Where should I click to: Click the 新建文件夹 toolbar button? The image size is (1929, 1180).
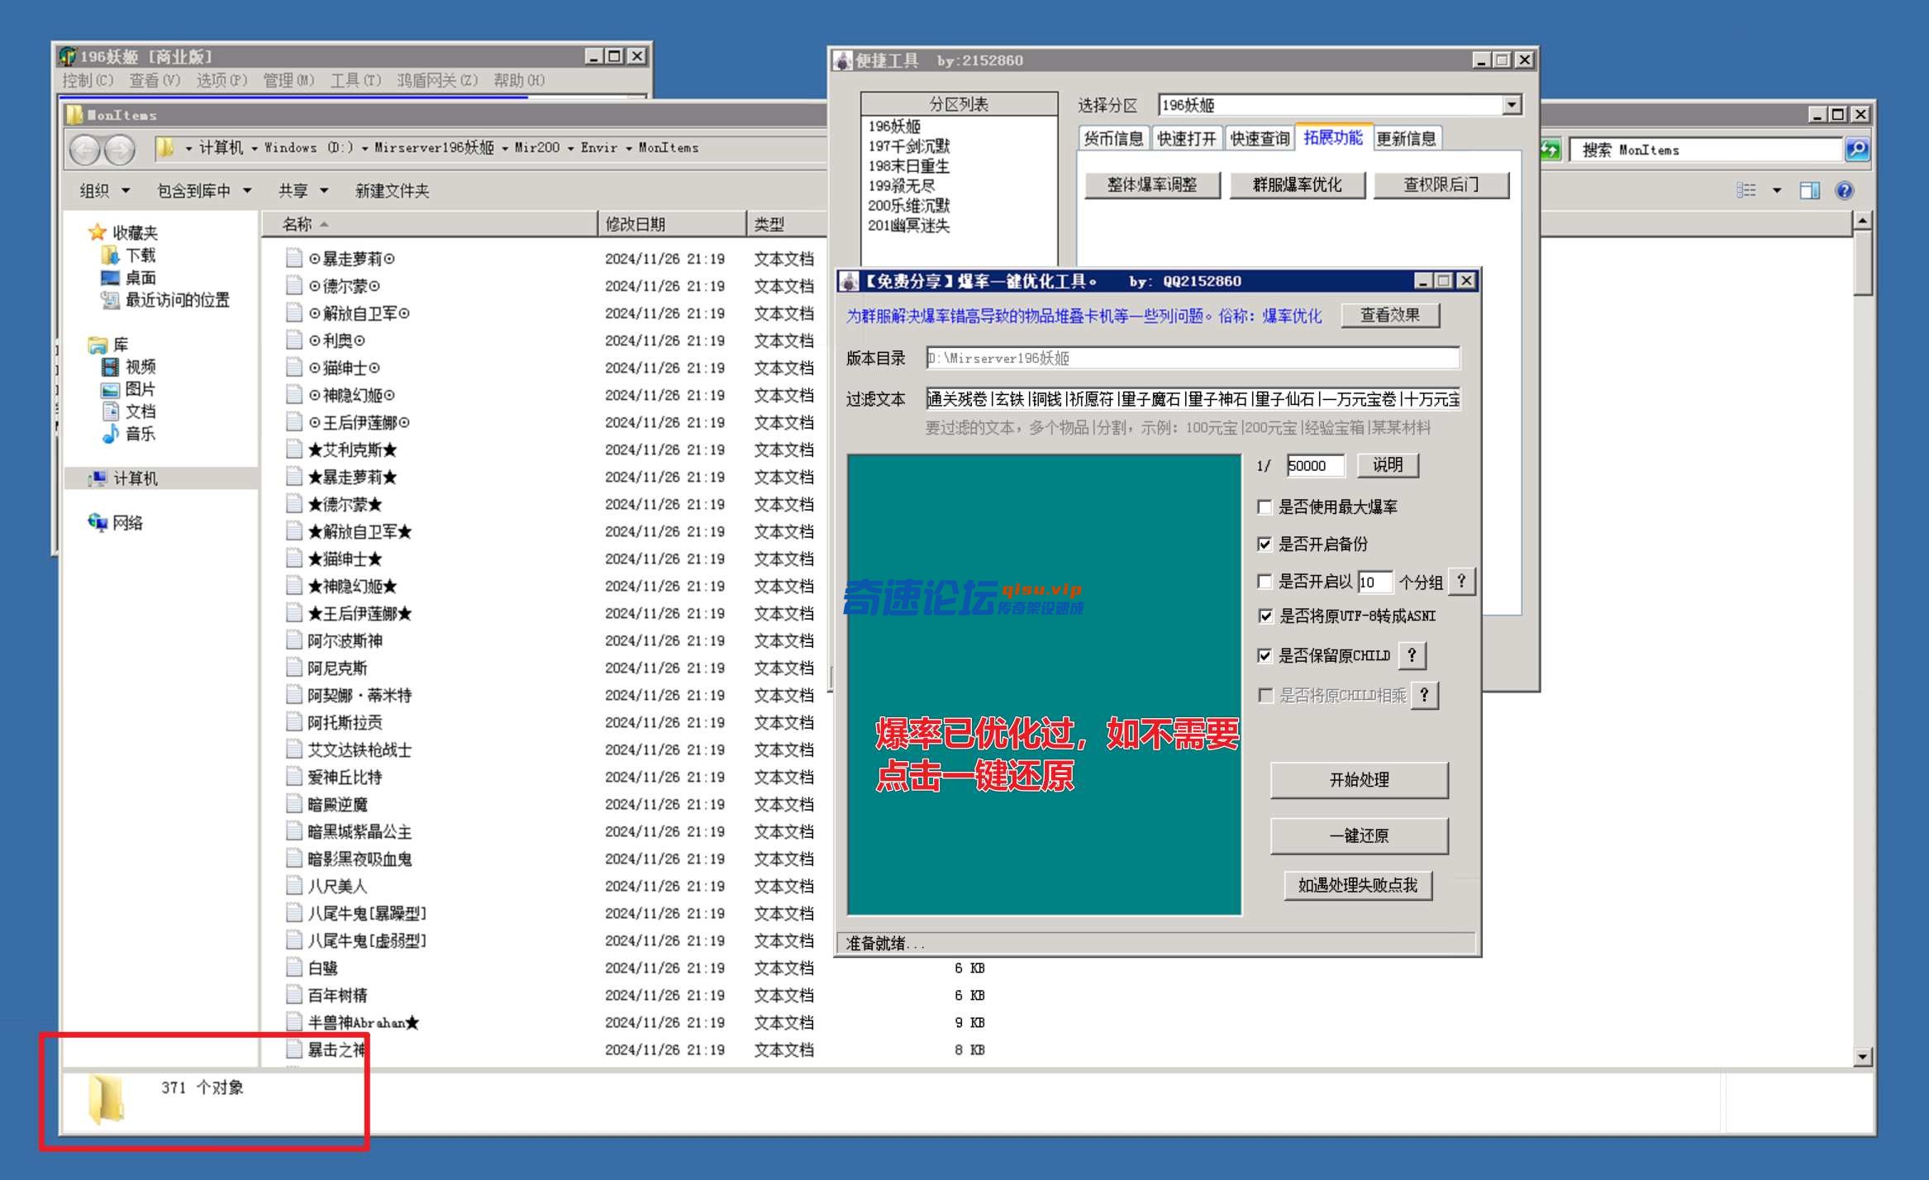pyautogui.click(x=392, y=191)
